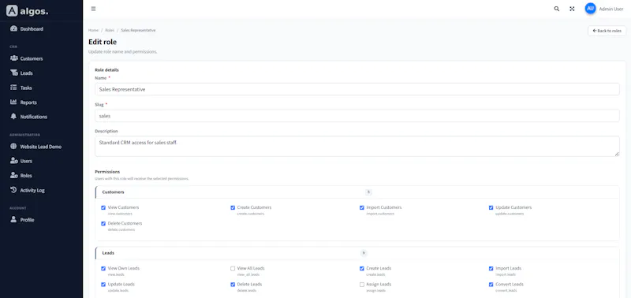The width and height of the screenshot is (631, 298).
Task: Toggle the sidebar hamburger menu
Action: coord(93,9)
